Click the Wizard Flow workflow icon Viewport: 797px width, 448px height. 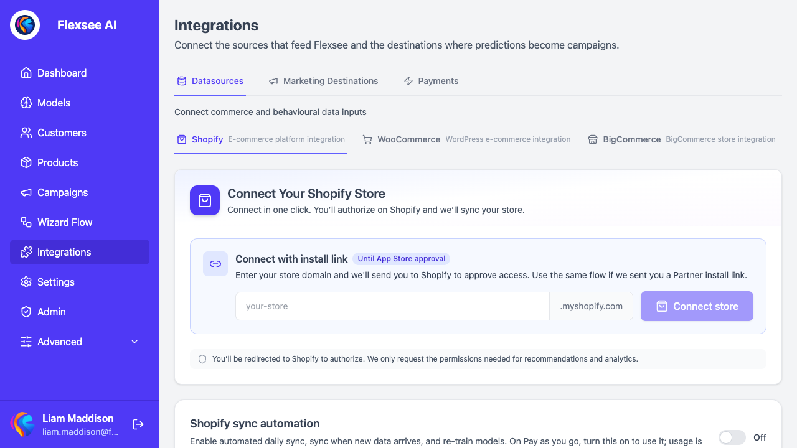[x=26, y=222]
